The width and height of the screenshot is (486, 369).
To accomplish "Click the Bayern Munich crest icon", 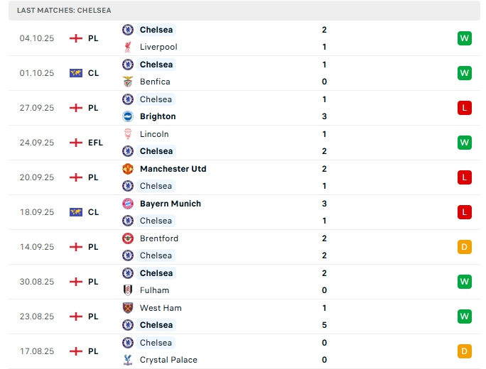I will (x=128, y=204).
